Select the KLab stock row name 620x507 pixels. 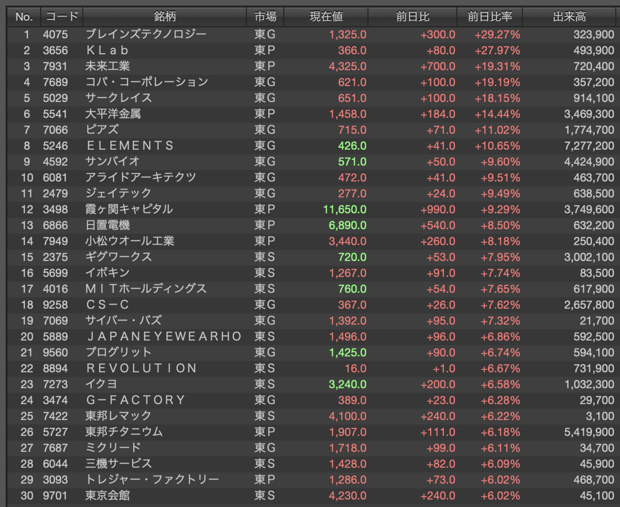[107, 51]
